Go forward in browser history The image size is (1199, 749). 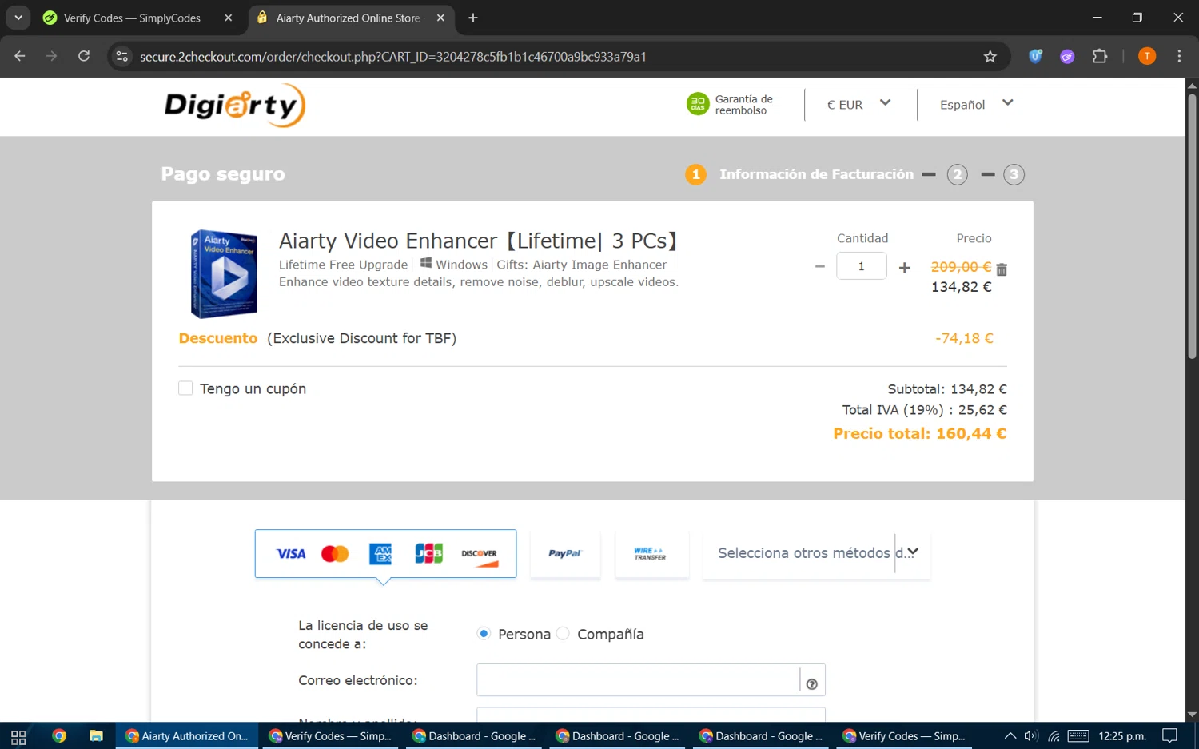click(52, 56)
